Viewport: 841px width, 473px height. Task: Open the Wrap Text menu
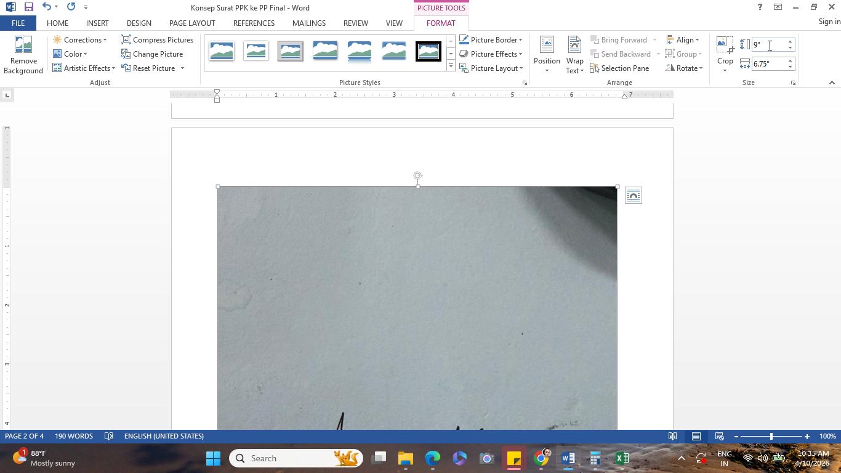[574, 55]
